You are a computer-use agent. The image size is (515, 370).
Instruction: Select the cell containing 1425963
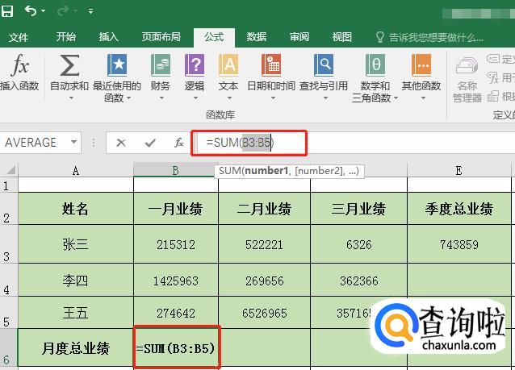(x=176, y=281)
